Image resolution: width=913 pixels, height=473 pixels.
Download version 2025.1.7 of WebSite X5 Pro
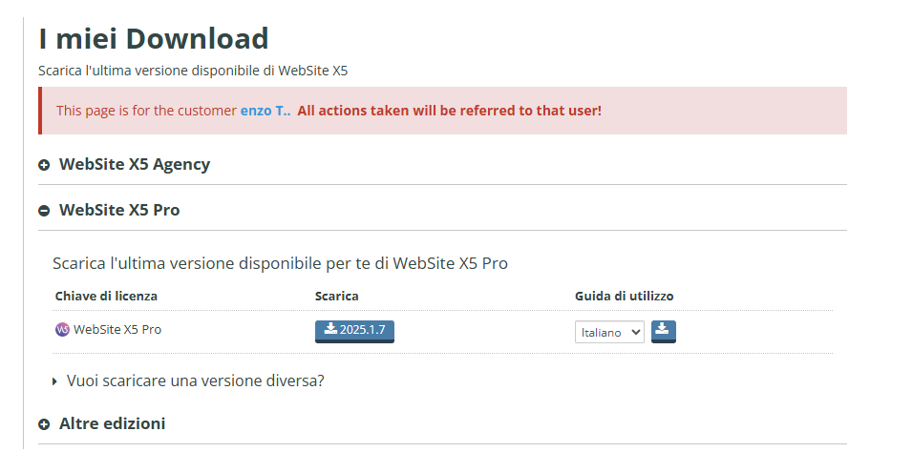click(354, 331)
